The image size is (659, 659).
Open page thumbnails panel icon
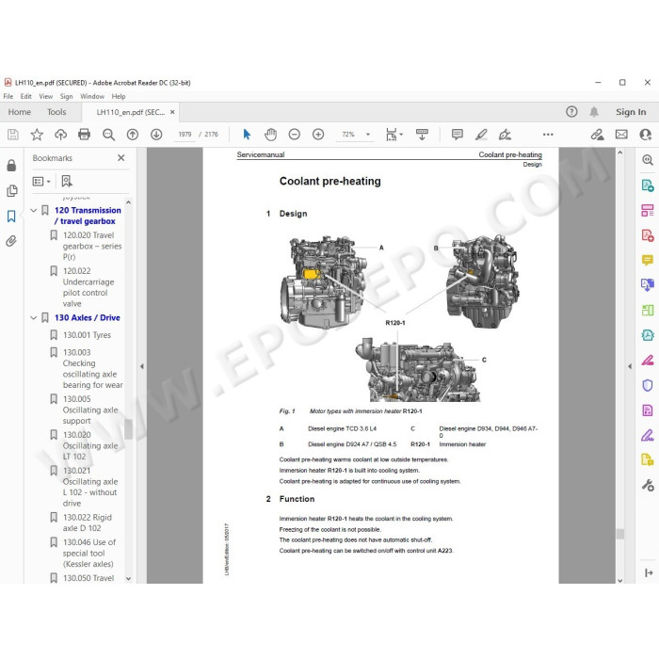11,191
